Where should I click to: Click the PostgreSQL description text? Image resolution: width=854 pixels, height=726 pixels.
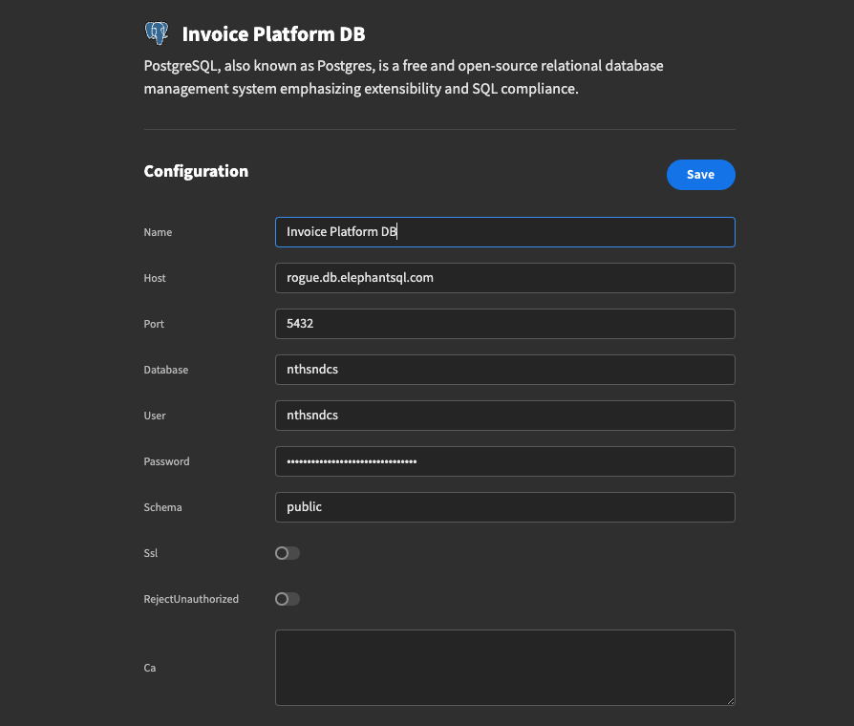click(x=403, y=76)
